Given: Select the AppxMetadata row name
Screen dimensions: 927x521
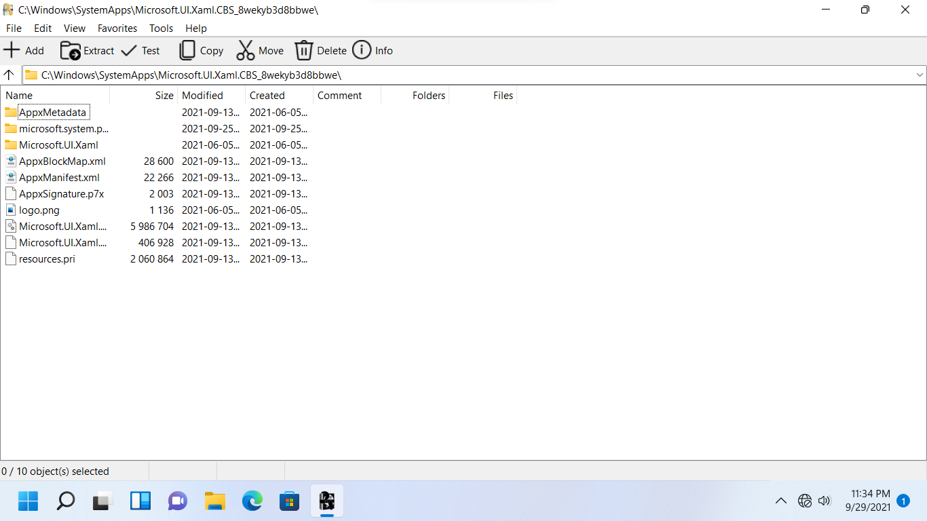Looking at the screenshot, I should pyautogui.click(x=53, y=113).
